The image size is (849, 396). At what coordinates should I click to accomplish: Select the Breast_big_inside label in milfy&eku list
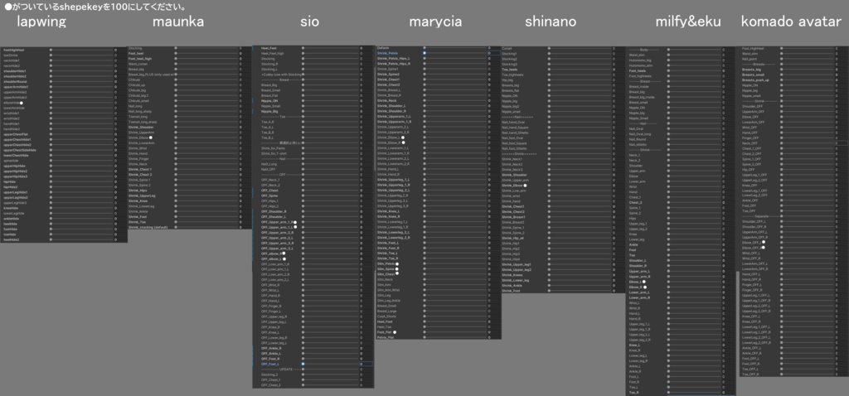point(642,97)
